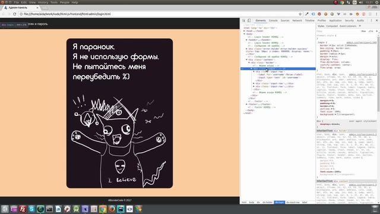
Task: Open the network connections indicator
Action: pyautogui.click(x=349, y=2)
